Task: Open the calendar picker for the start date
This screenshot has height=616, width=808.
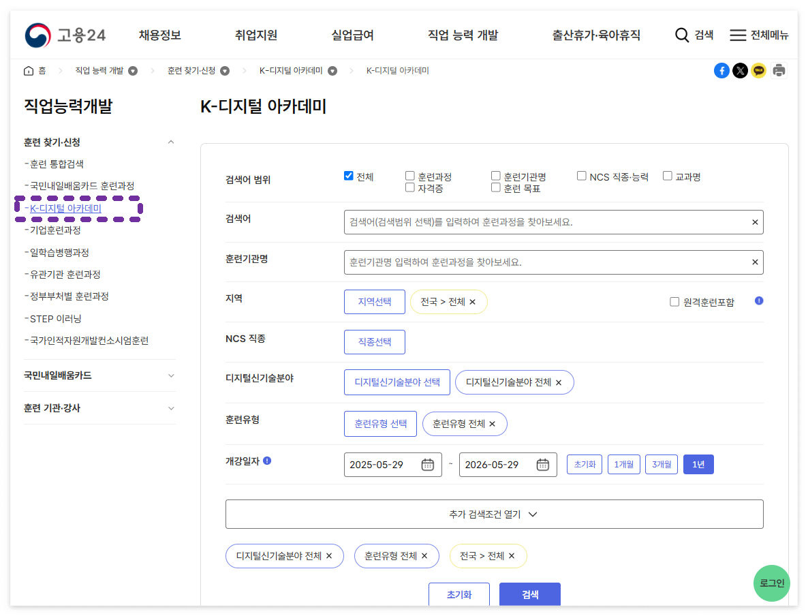Action: coord(427,464)
